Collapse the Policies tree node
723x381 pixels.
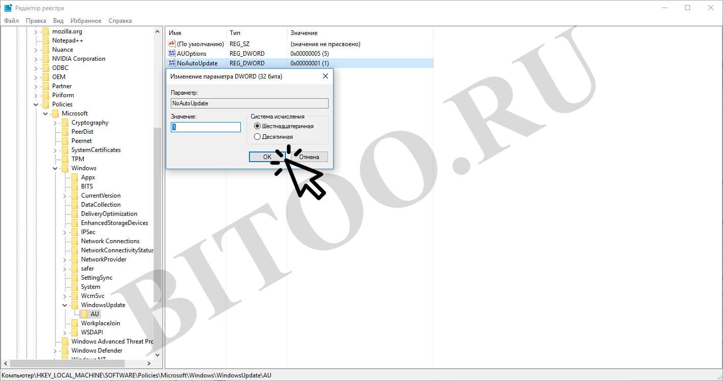pos(36,104)
